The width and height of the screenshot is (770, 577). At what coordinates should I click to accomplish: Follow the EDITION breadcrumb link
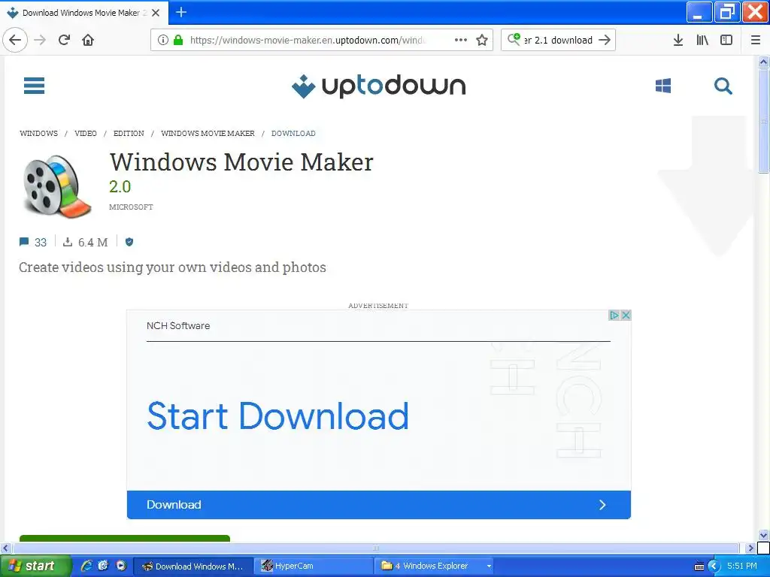click(129, 134)
